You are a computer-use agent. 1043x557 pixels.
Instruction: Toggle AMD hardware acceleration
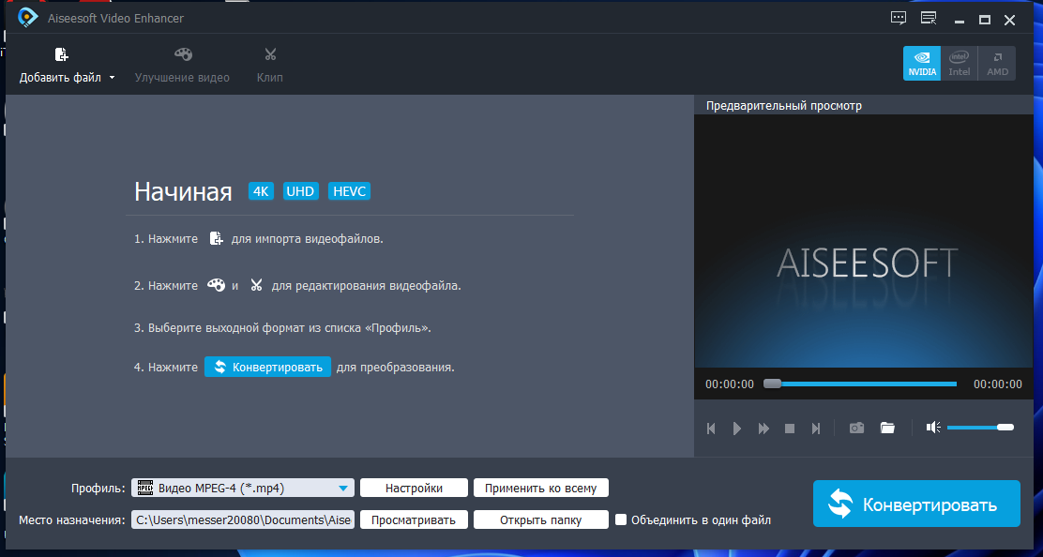pos(997,63)
